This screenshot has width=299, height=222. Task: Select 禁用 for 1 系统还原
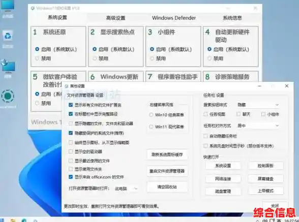click(x=37, y=58)
